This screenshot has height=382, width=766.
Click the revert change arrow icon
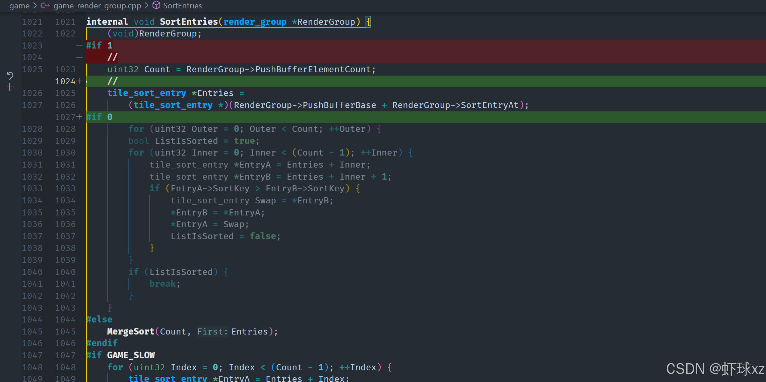click(10, 76)
